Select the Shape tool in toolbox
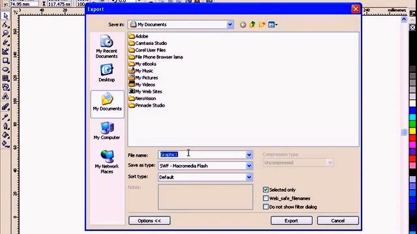The height and width of the screenshot is (234, 417). coord(5,25)
